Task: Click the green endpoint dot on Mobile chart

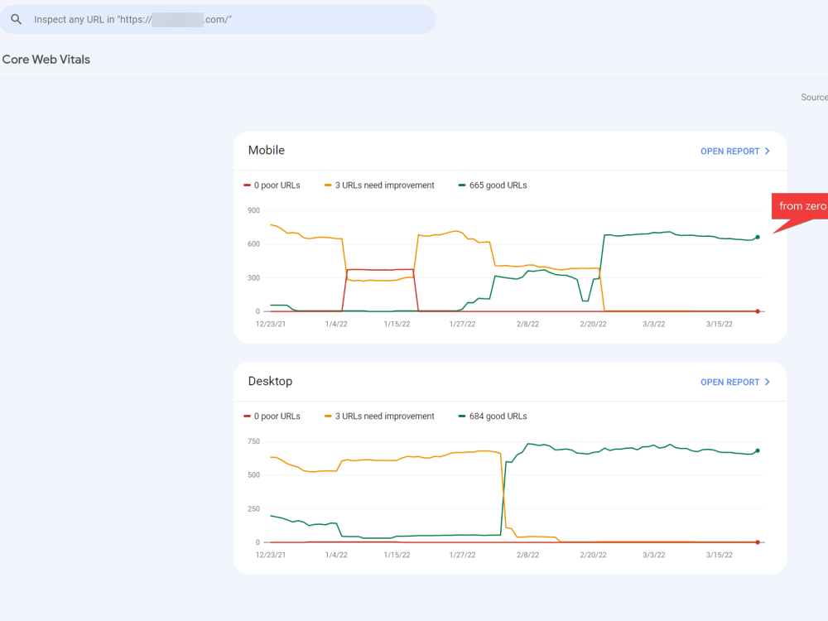Action: click(x=758, y=238)
